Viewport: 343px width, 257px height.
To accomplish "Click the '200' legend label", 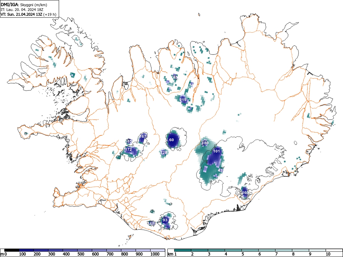I will click(x=37, y=254).
